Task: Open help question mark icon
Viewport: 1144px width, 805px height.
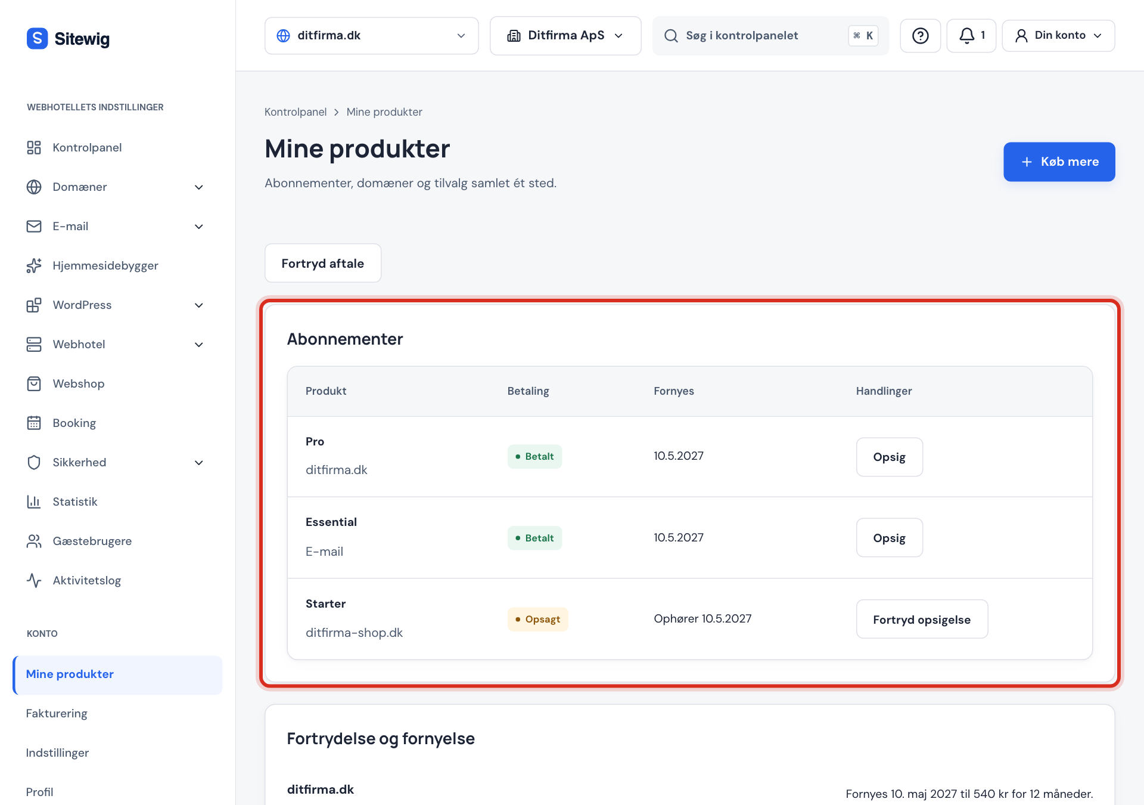Action: pyautogui.click(x=920, y=36)
